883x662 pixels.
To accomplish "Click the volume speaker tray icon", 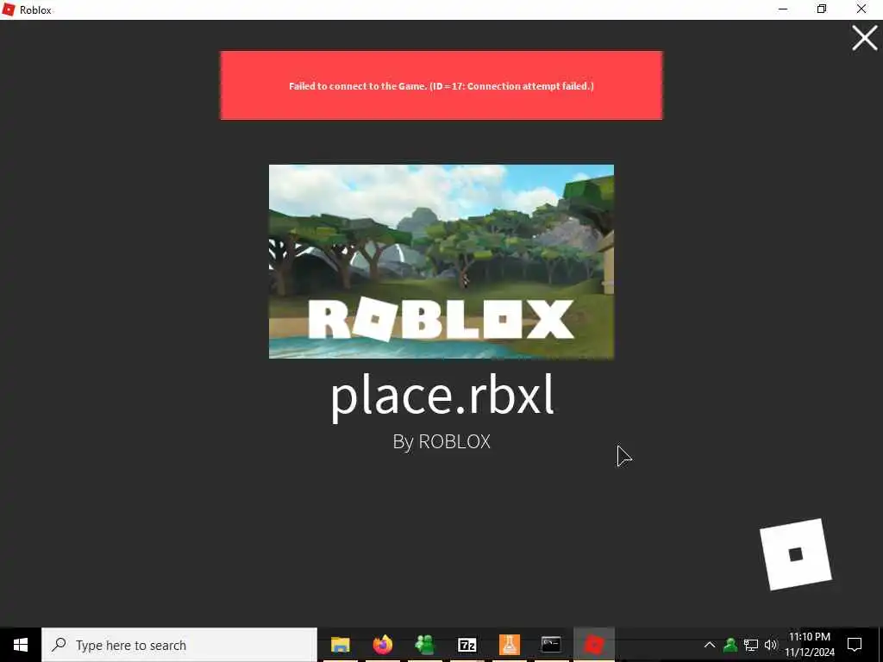I will [770, 645].
